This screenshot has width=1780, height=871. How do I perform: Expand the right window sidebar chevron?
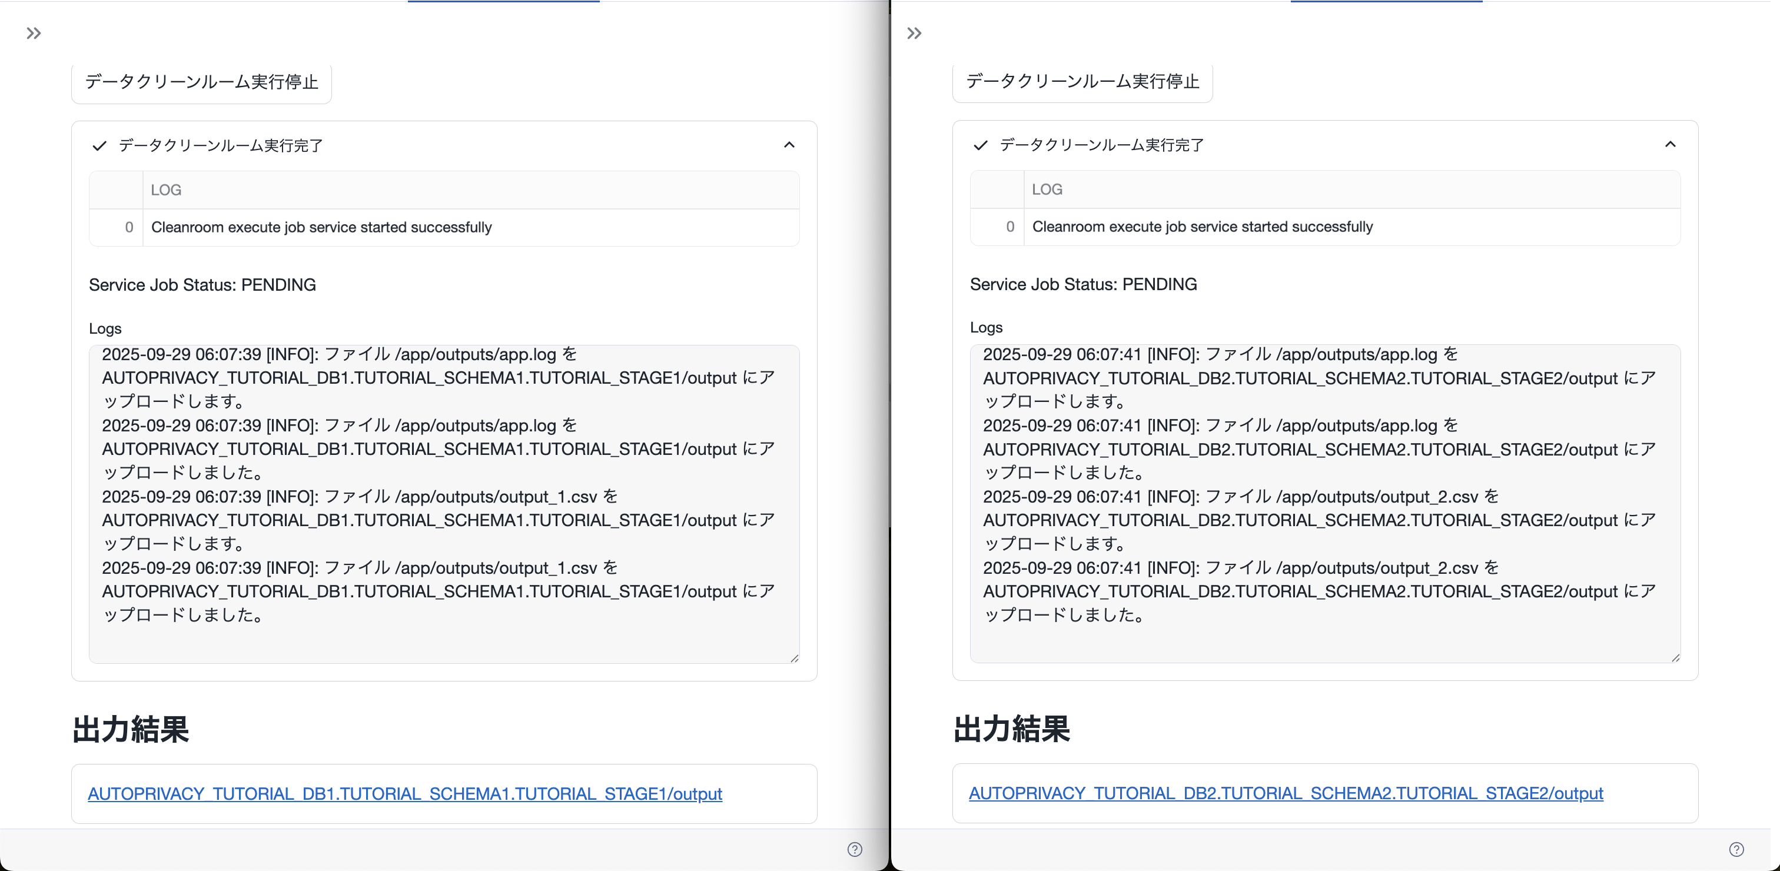914,33
